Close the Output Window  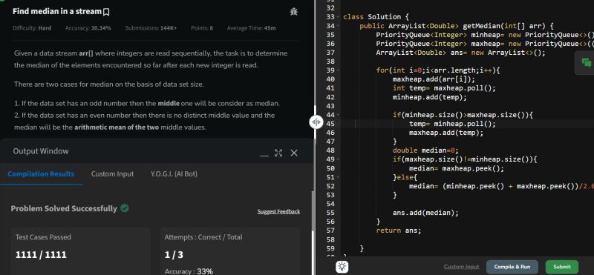coord(294,153)
